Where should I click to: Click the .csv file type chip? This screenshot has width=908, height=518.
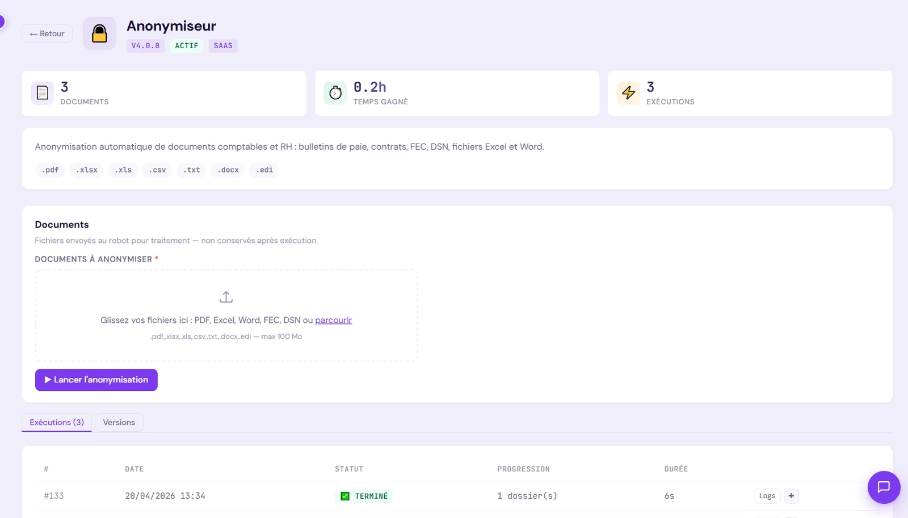(157, 170)
